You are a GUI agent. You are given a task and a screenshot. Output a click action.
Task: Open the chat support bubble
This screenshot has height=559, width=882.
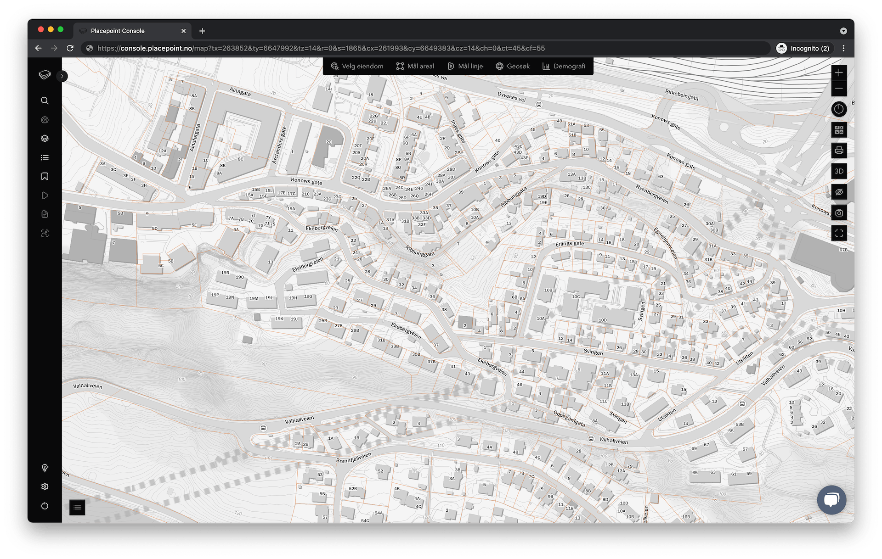pos(831,499)
